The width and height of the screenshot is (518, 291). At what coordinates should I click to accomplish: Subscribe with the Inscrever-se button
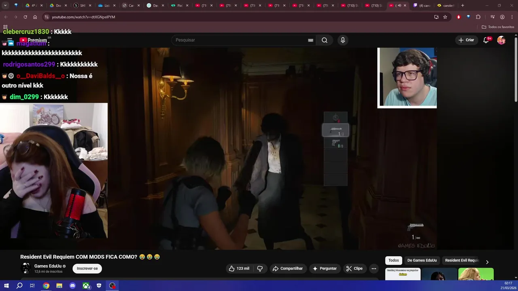tap(87, 268)
